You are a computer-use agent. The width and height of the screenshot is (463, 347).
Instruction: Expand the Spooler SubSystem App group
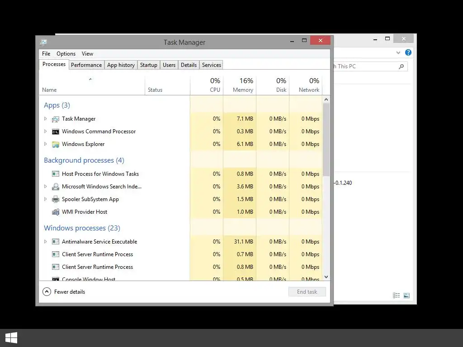click(45, 199)
